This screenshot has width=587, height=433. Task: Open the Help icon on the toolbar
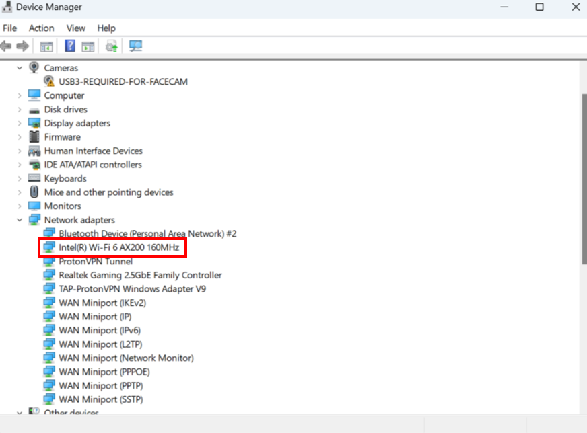pyautogui.click(x=70, y=46)
